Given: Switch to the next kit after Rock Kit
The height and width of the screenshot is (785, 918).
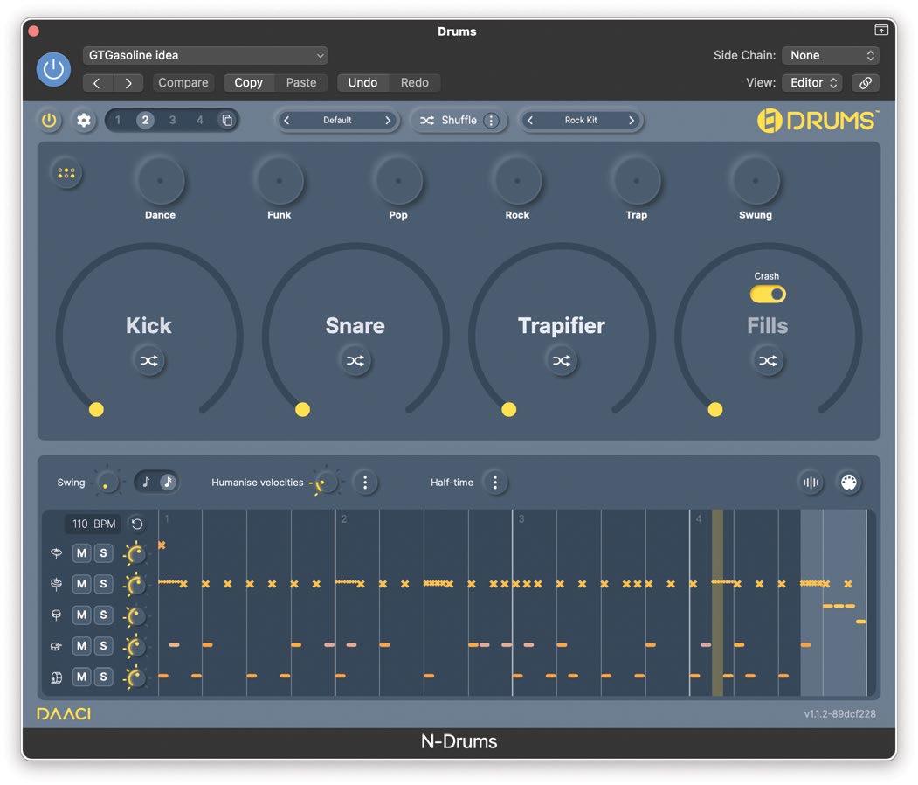Looking at the screenshot, I should (x=632, y=120).
